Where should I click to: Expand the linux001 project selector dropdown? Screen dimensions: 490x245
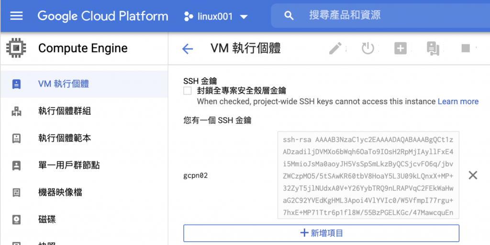pyautogui.click(x=244, y=17)
